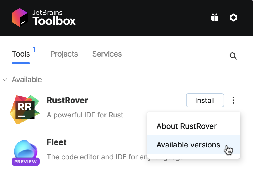Select About RustRover from the menu
Image resolution: width=253 pixels, height=176 pixels.
click(x=187, y=126)
